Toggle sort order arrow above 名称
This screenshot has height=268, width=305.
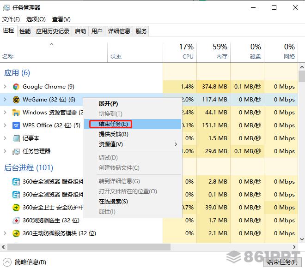coord(52,44)
